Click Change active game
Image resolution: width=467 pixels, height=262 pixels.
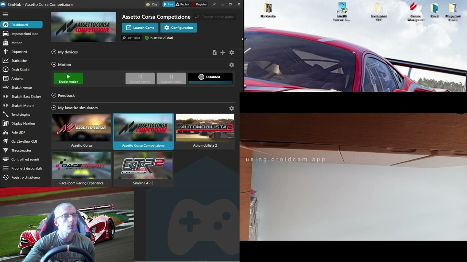click(x=214, y=17)
